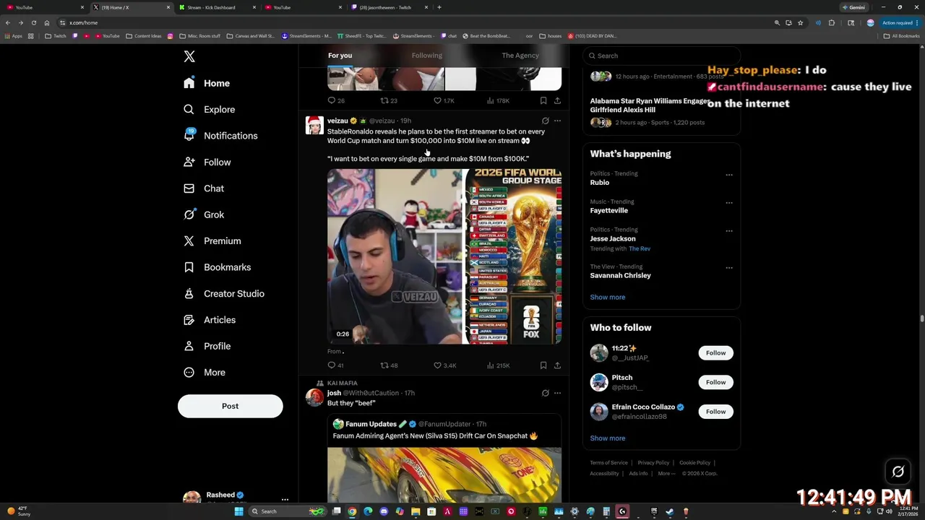Follow Efrain Coco Collazo

pyautogui.click(x=715, y=412)
